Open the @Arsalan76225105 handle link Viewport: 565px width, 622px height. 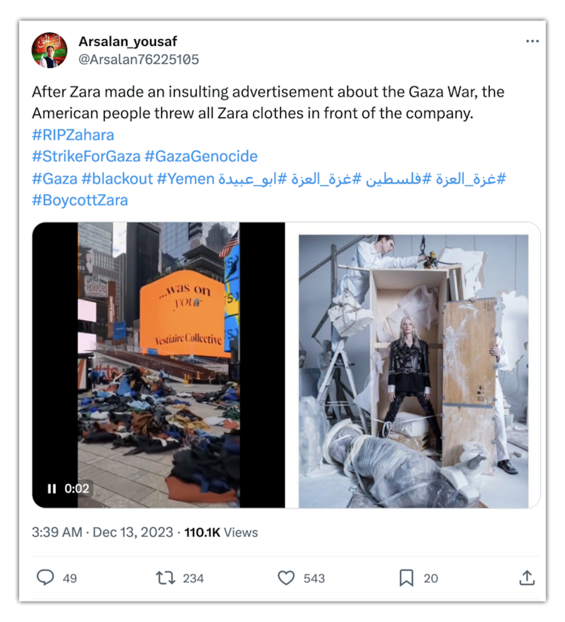[139, 59]
